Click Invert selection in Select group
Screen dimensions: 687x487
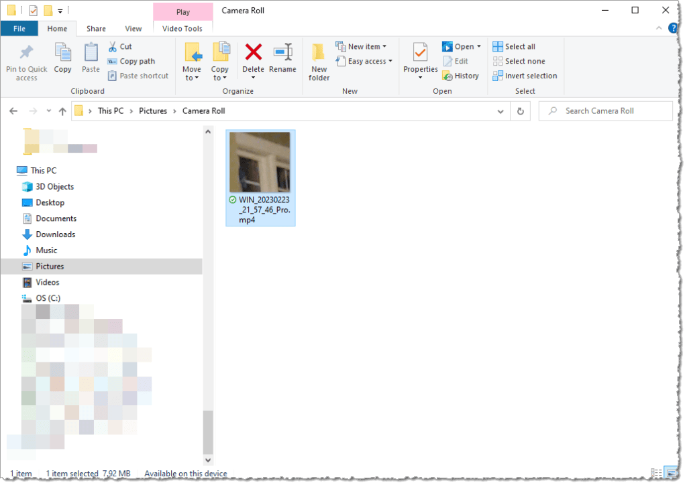(x=525, y=76)
